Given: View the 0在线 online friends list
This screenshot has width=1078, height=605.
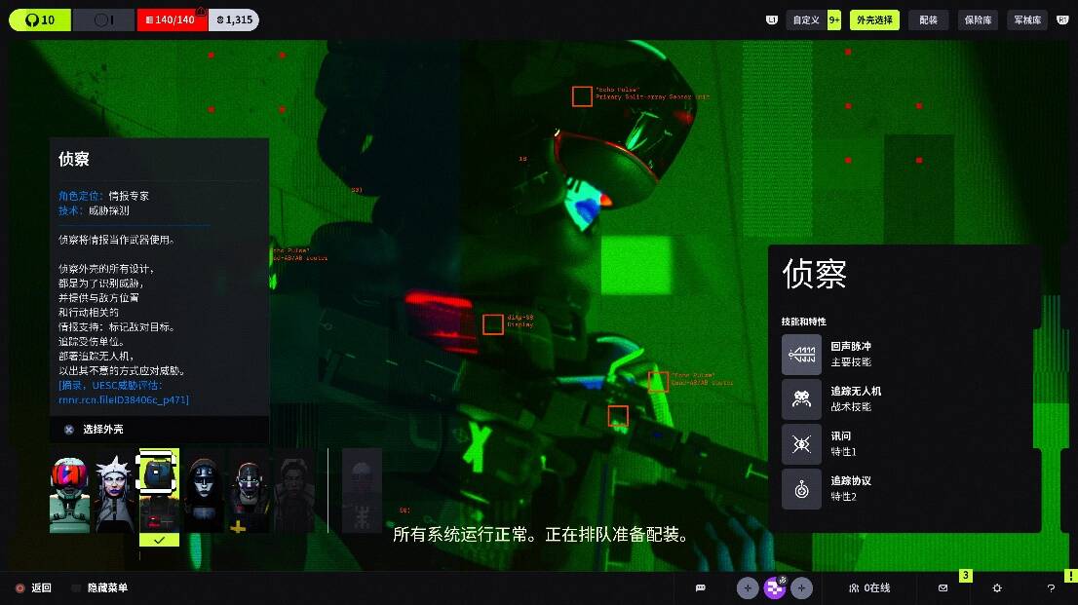Looking at the screenshot, I should (x=868, y=587).
